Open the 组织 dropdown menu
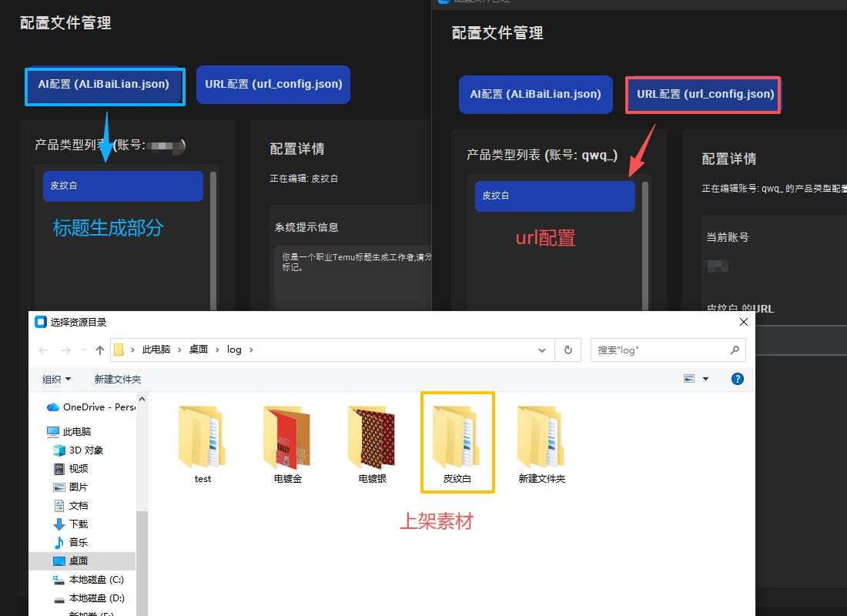The image size is (847, 616). click(56, 379)
